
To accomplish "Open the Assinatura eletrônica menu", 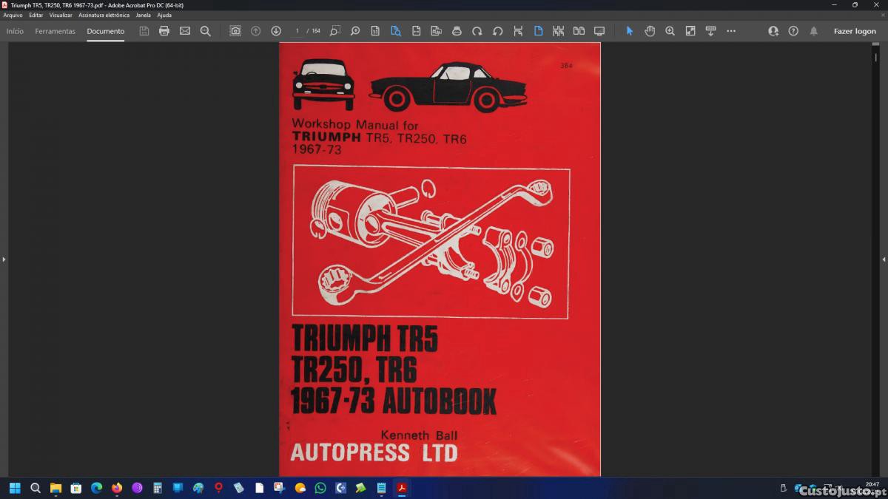I will click(104, 15).
